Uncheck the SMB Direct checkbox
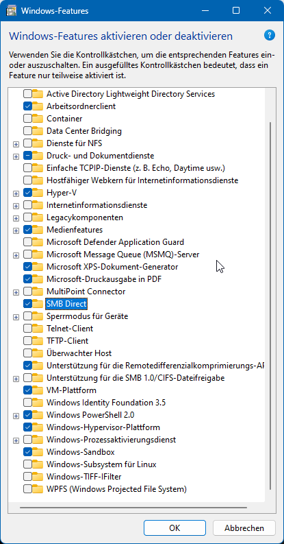The width and height of the screenshot is (284, 544). (27, 304)
